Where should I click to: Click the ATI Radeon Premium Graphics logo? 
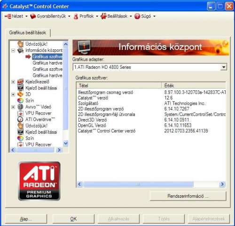point(39,181)
